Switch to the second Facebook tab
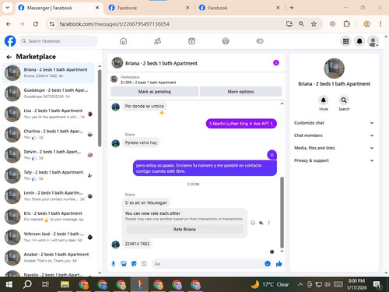The width and height of the screenshot is (389, 292). [x=149, y=8]
